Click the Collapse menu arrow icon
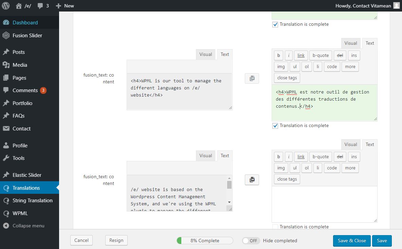Image resolution: width=402 pixels, height=249 pixels. [x=6, y=226]
